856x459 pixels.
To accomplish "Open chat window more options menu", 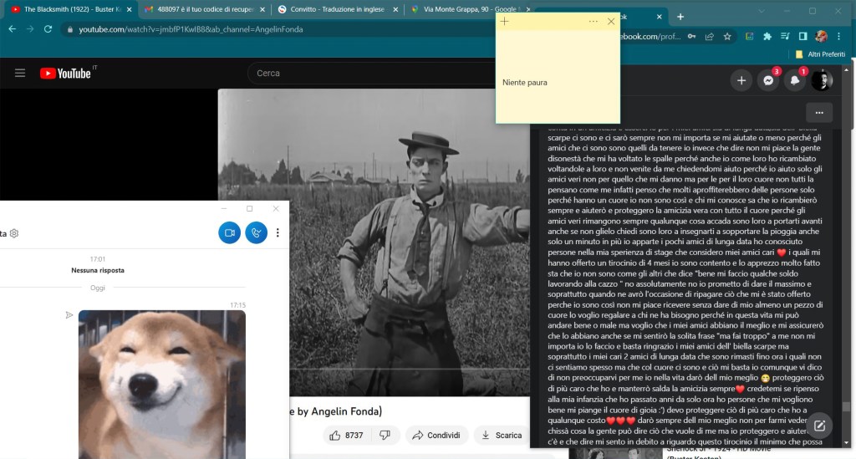I will (278, 233).
